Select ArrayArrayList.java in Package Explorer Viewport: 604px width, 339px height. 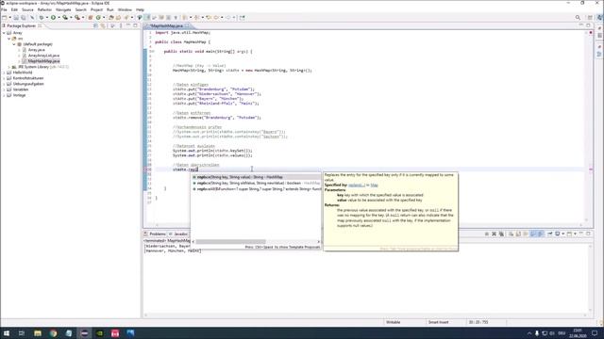43,56
